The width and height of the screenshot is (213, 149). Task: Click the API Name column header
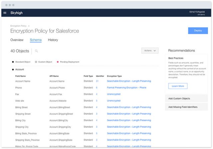coord(54,76)
